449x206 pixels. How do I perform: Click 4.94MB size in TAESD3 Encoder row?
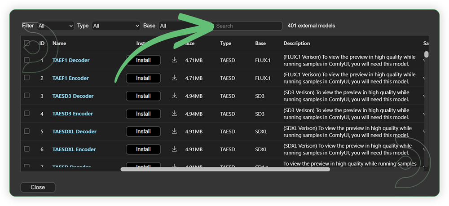(x=194, y=114)
